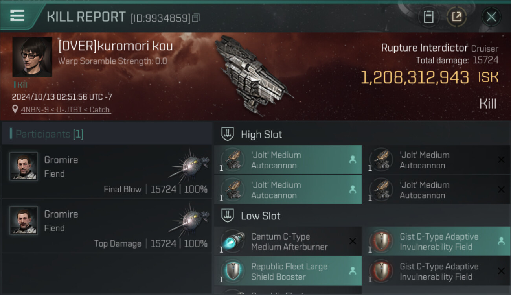View kuromori kou's character portrait
Screen dimensions: 511x295
coord(32,57)
